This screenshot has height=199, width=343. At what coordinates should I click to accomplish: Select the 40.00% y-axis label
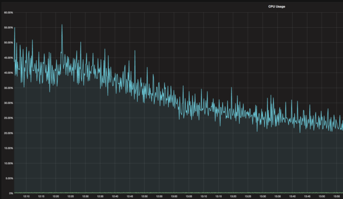tap(9, 73)
